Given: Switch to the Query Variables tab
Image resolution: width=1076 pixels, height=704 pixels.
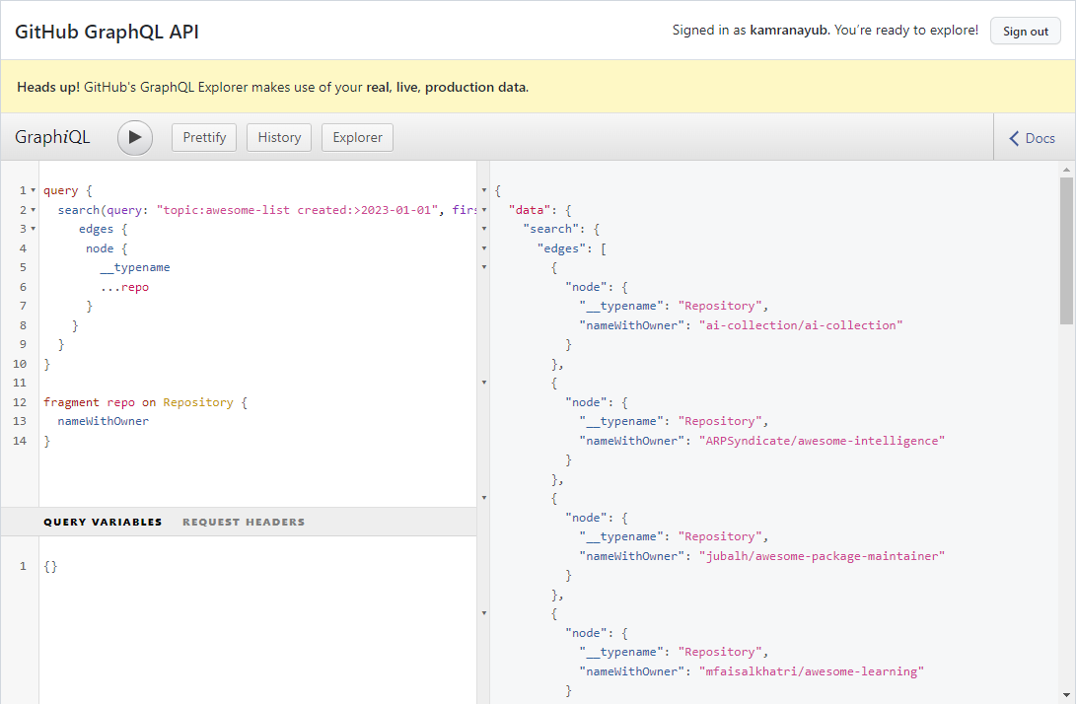Looking at the screenshot, I should (x=103, y=523).
